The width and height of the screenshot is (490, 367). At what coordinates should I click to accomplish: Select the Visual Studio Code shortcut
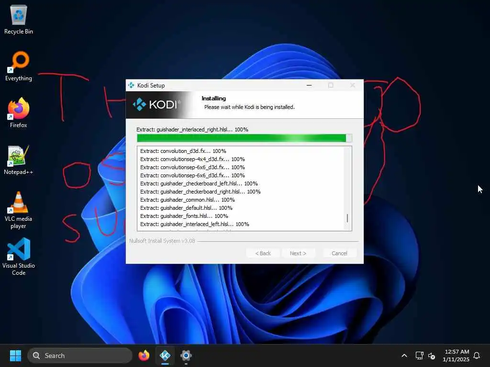point(19,257)
